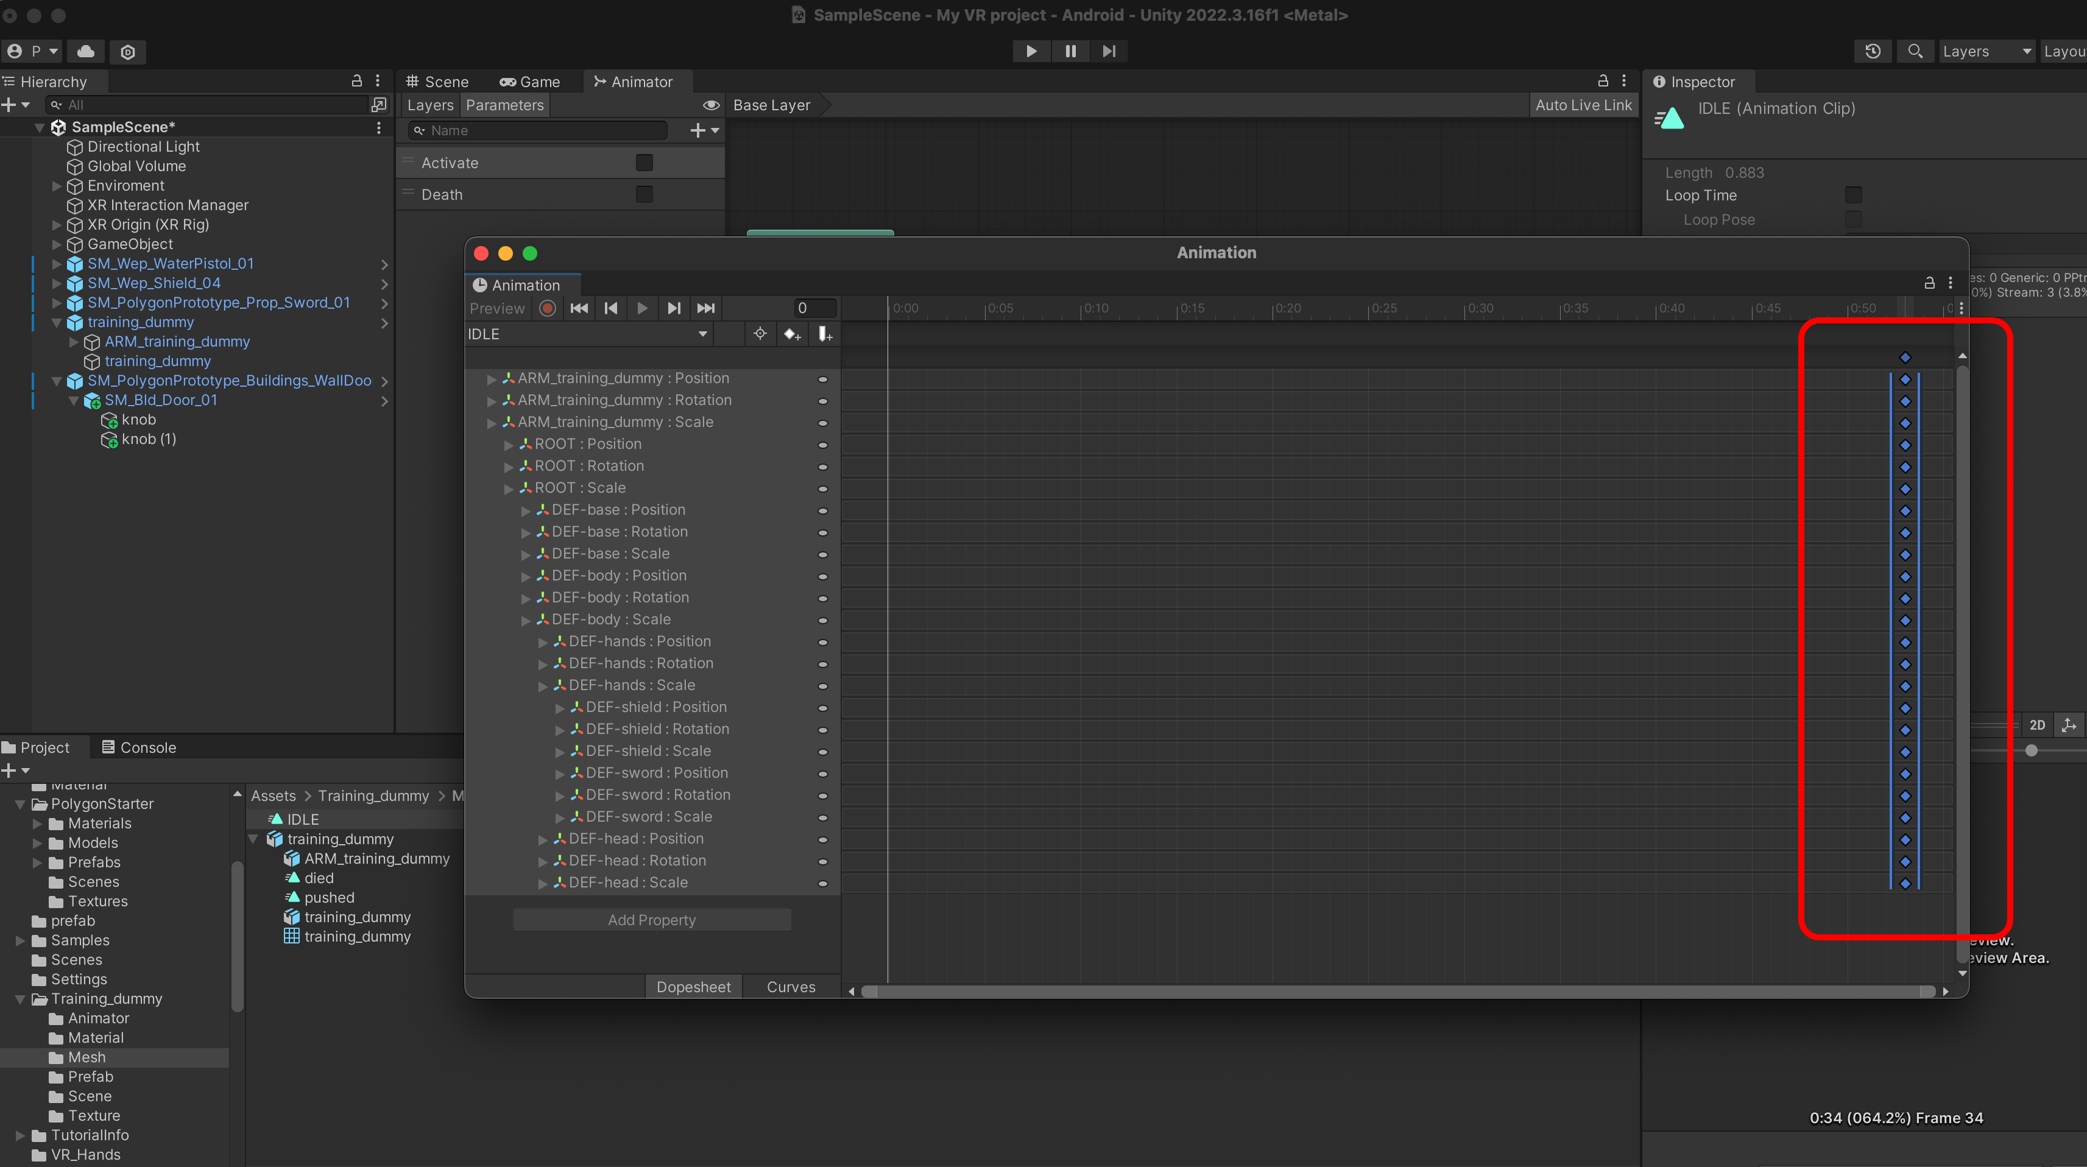
Task: Switch to Curves view
Action: [x=791, y=986]
